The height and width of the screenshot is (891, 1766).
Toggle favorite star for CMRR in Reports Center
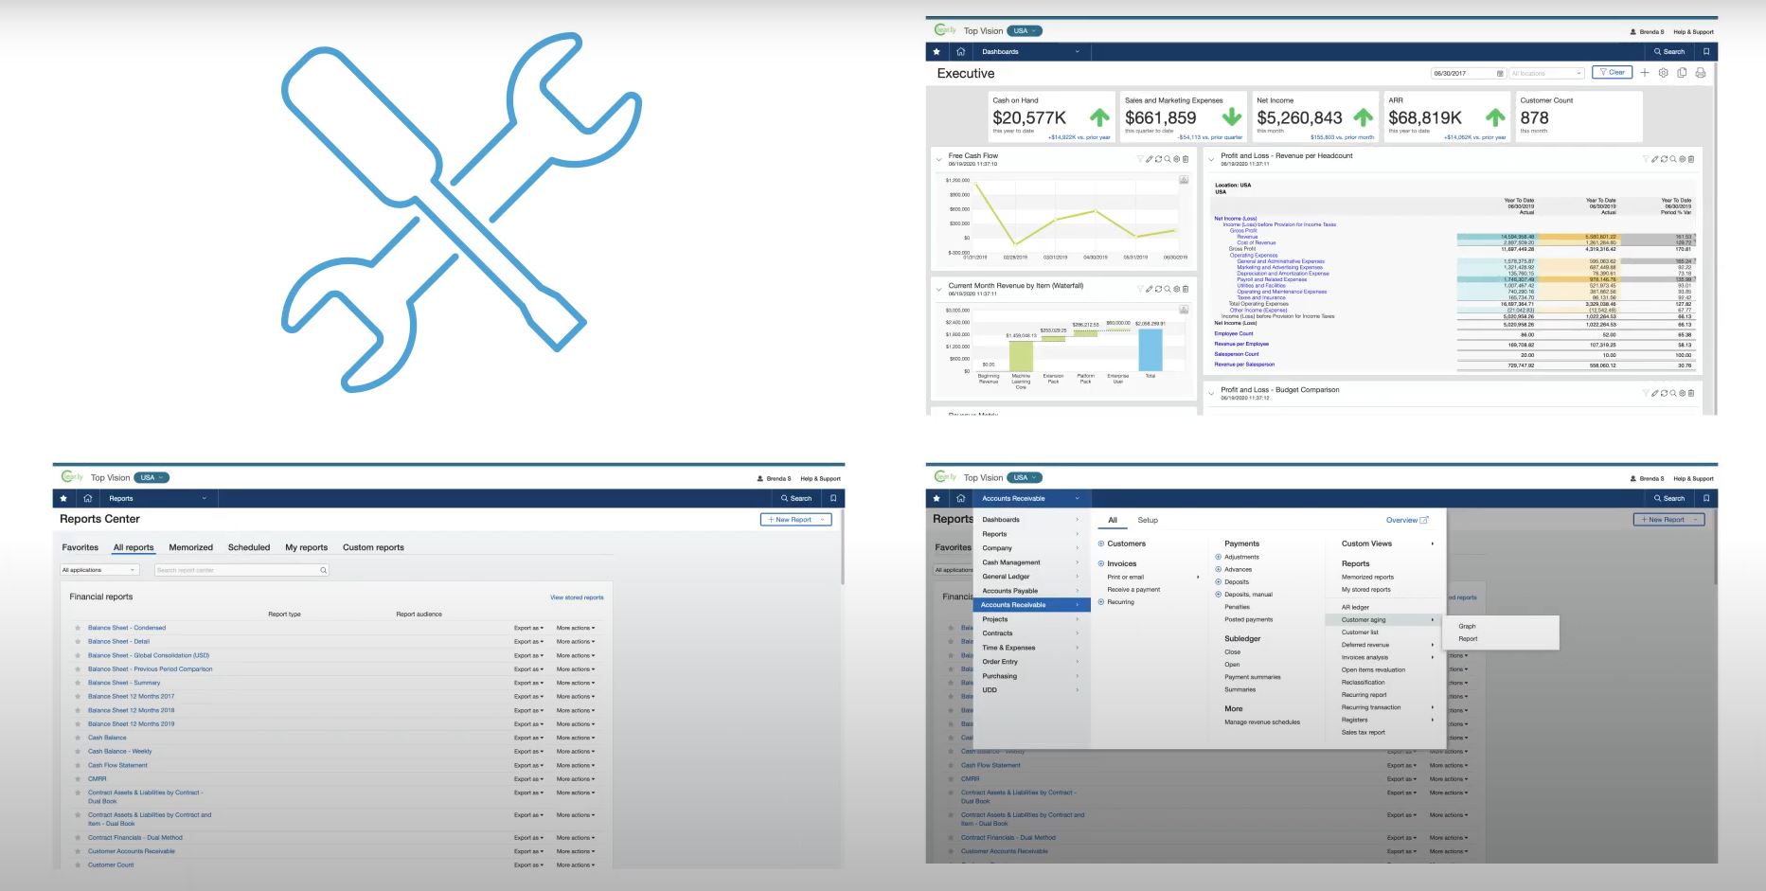coord(78,779)
